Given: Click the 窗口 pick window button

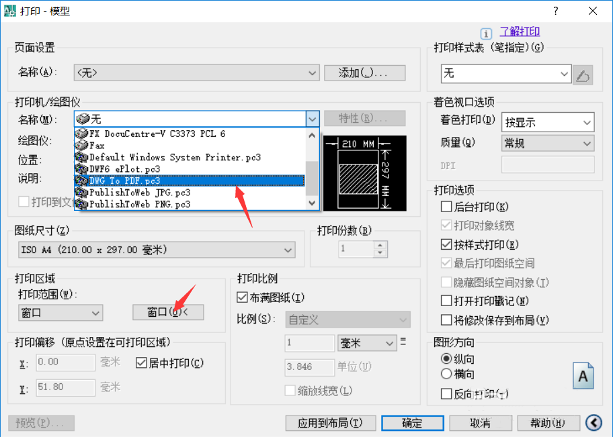Looking at the screenshot, I should tap(168, 313).
